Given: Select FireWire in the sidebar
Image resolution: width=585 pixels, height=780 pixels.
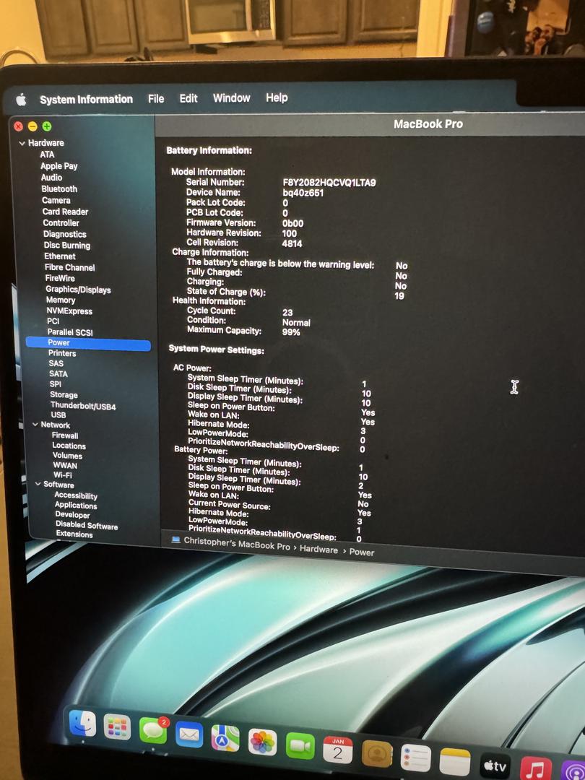Looking at the screenshot, I should [60, 278].
